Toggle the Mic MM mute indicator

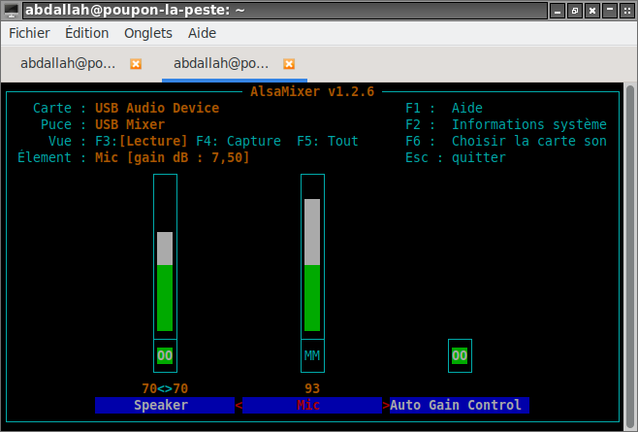point(312,355)
